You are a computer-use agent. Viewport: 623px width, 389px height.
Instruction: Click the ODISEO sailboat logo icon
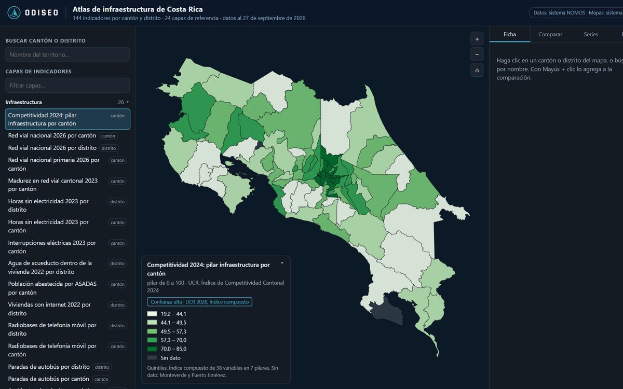click(x=14, y=12)
